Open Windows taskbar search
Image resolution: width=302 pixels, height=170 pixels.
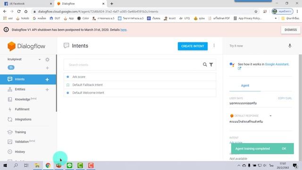tap(16, 165)
